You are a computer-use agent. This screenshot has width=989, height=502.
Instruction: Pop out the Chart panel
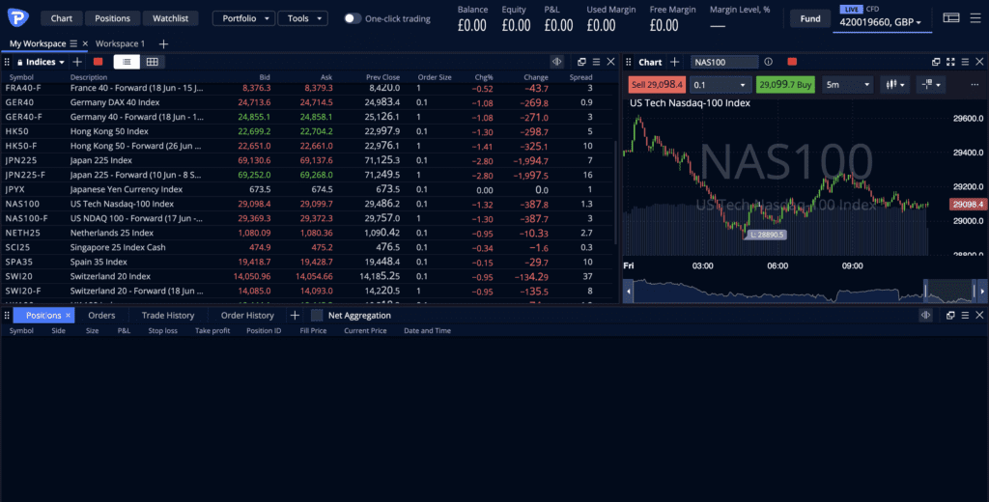pos(936,62)
